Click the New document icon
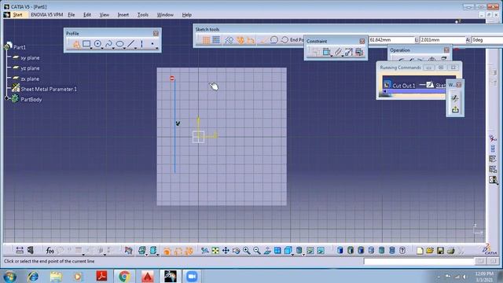Viewport: 503px width, 283px height. [420, 251]
